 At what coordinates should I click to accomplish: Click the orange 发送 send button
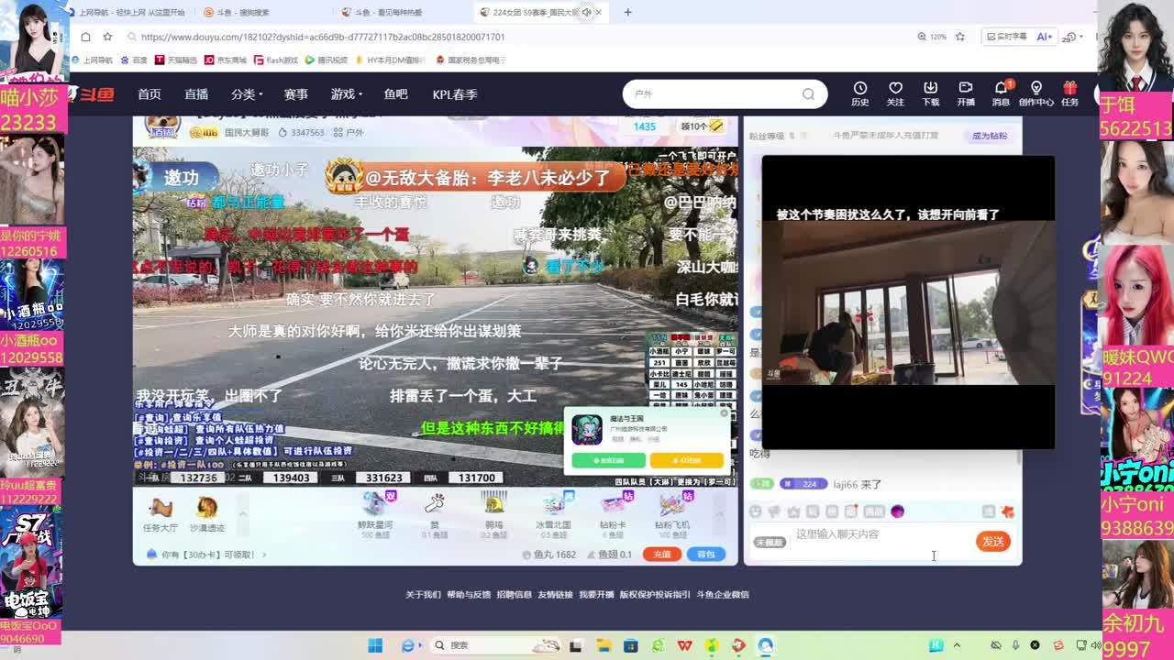(992, 542)
